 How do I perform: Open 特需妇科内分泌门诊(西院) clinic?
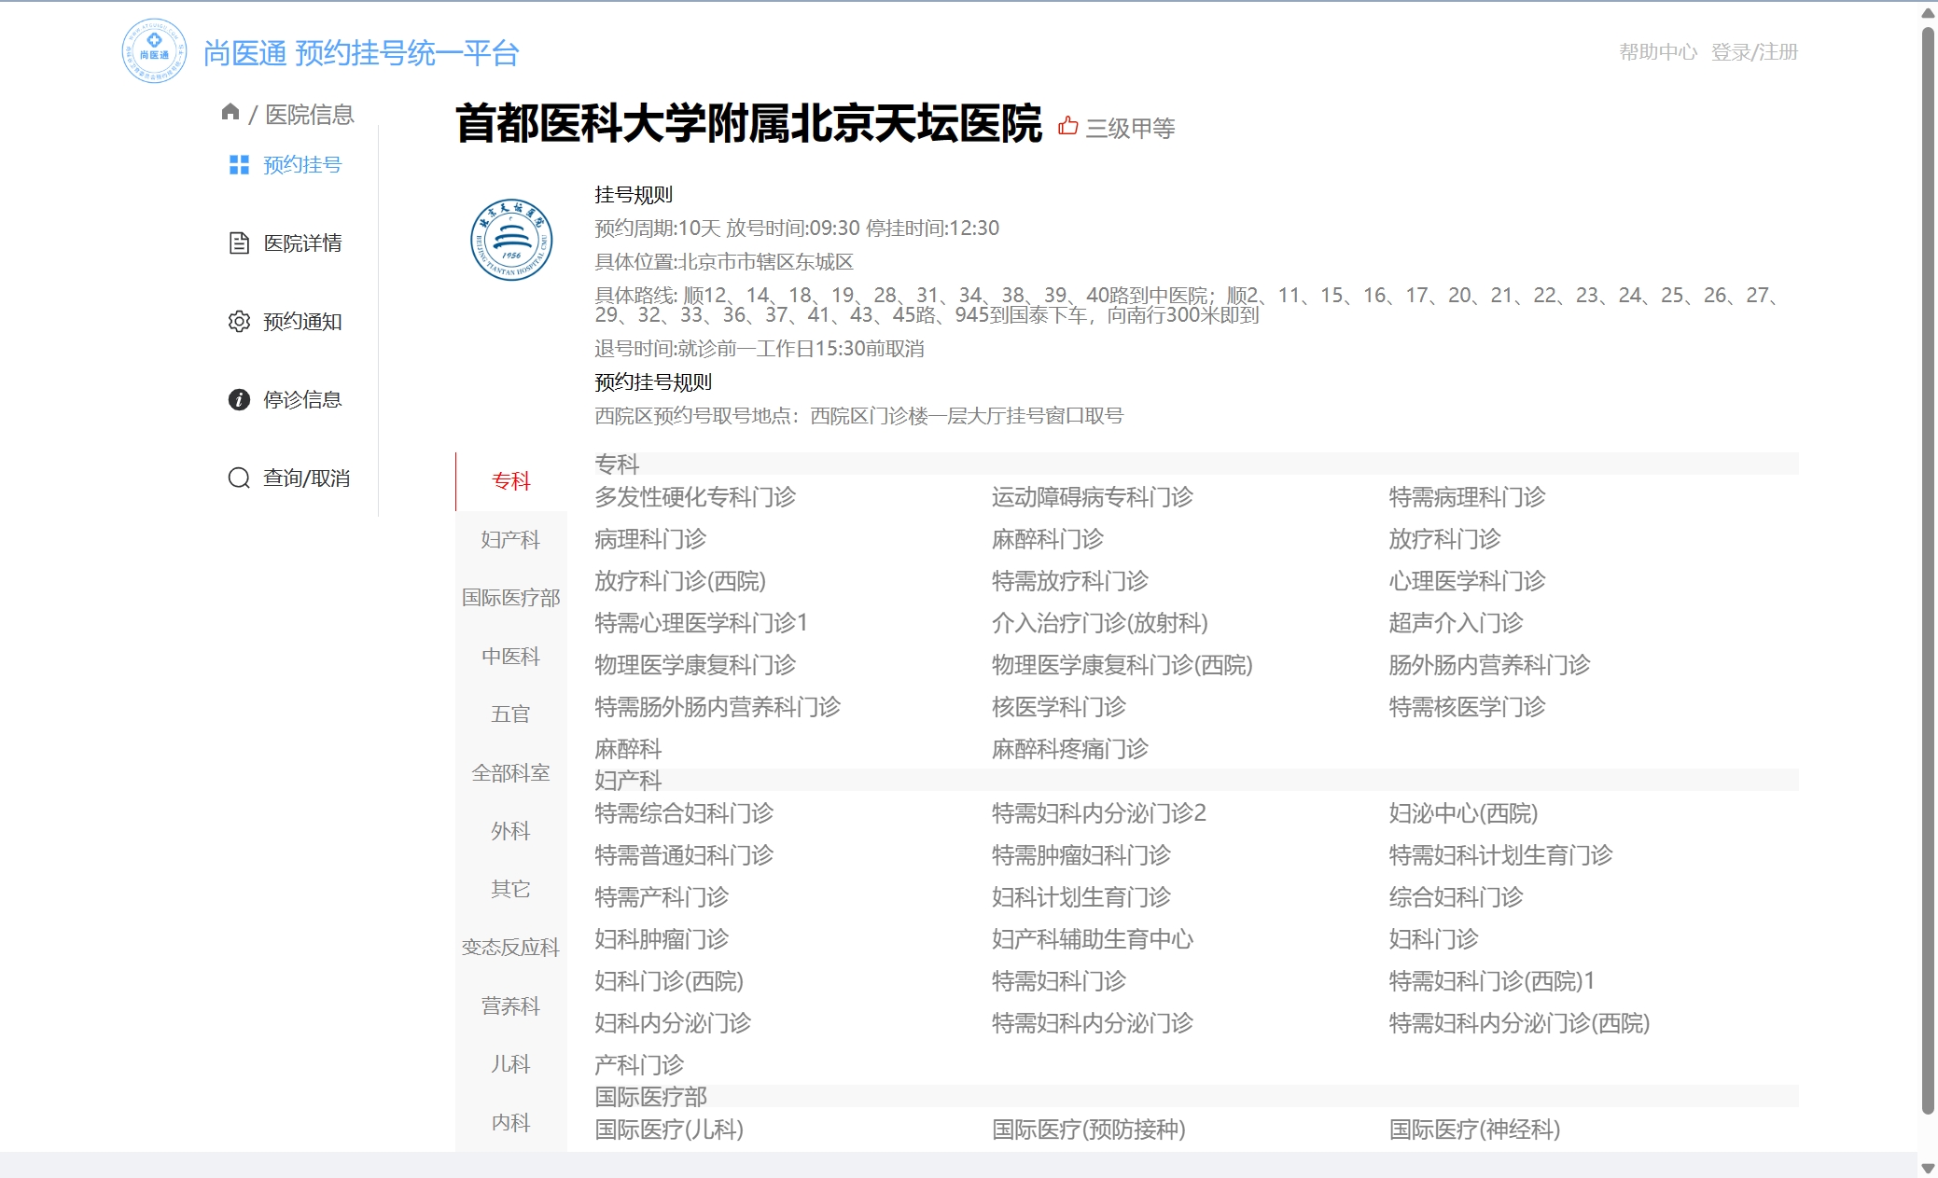pos(1519,1023)
